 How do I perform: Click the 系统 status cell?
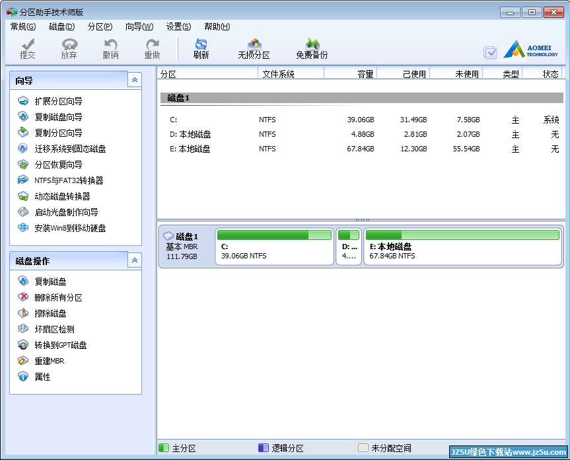(551, 120)
